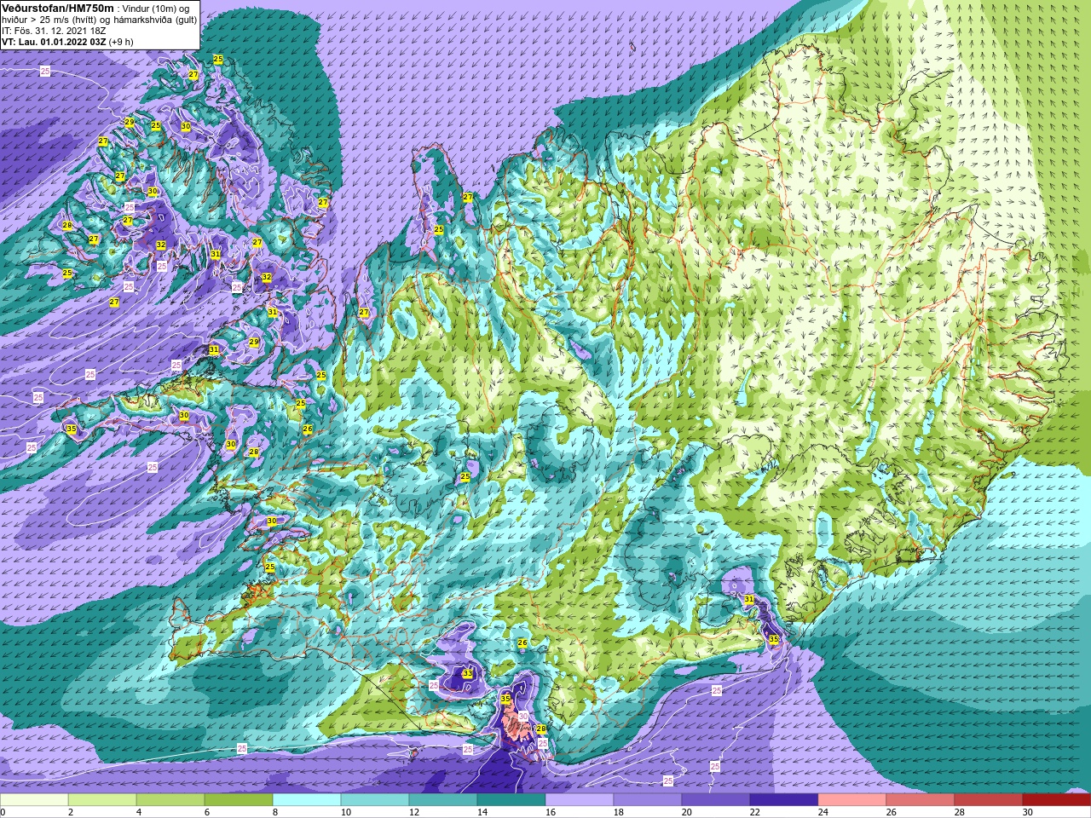Click tick label 18 on the color scale
Screen dimensions: 1091x818
click(619, 812)
